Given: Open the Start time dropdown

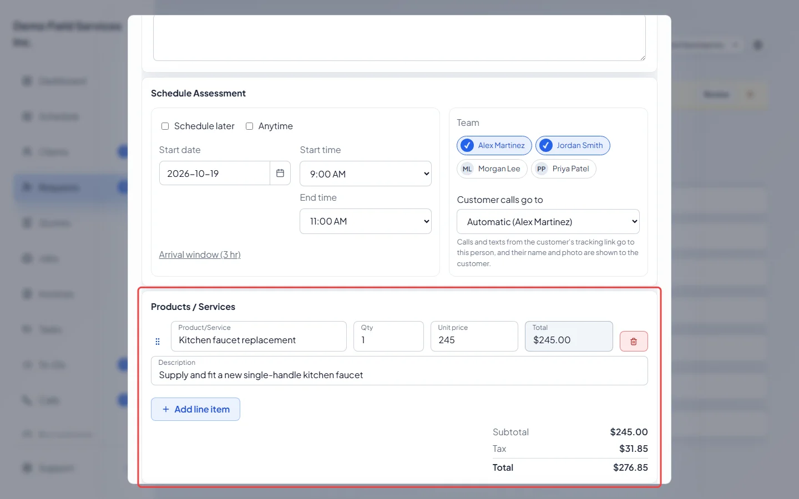Looking at the screenshot, I should [366, 174].
